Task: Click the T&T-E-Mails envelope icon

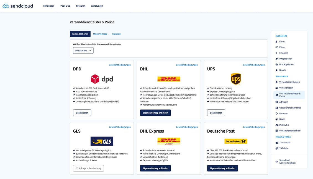Action: [277, 143]
